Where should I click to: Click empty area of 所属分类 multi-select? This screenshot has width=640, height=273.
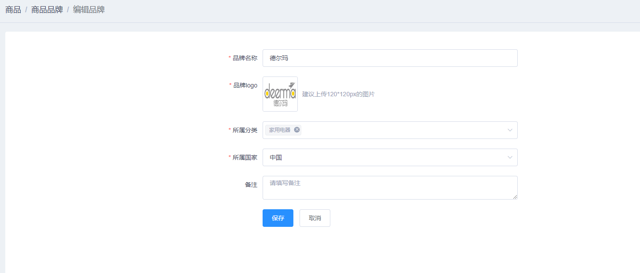(396, 130)
